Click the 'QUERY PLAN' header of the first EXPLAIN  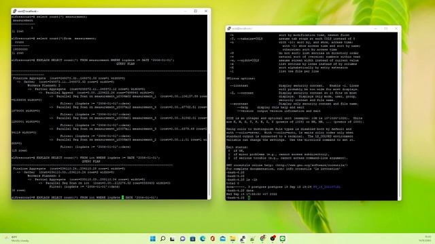(125, 64)
